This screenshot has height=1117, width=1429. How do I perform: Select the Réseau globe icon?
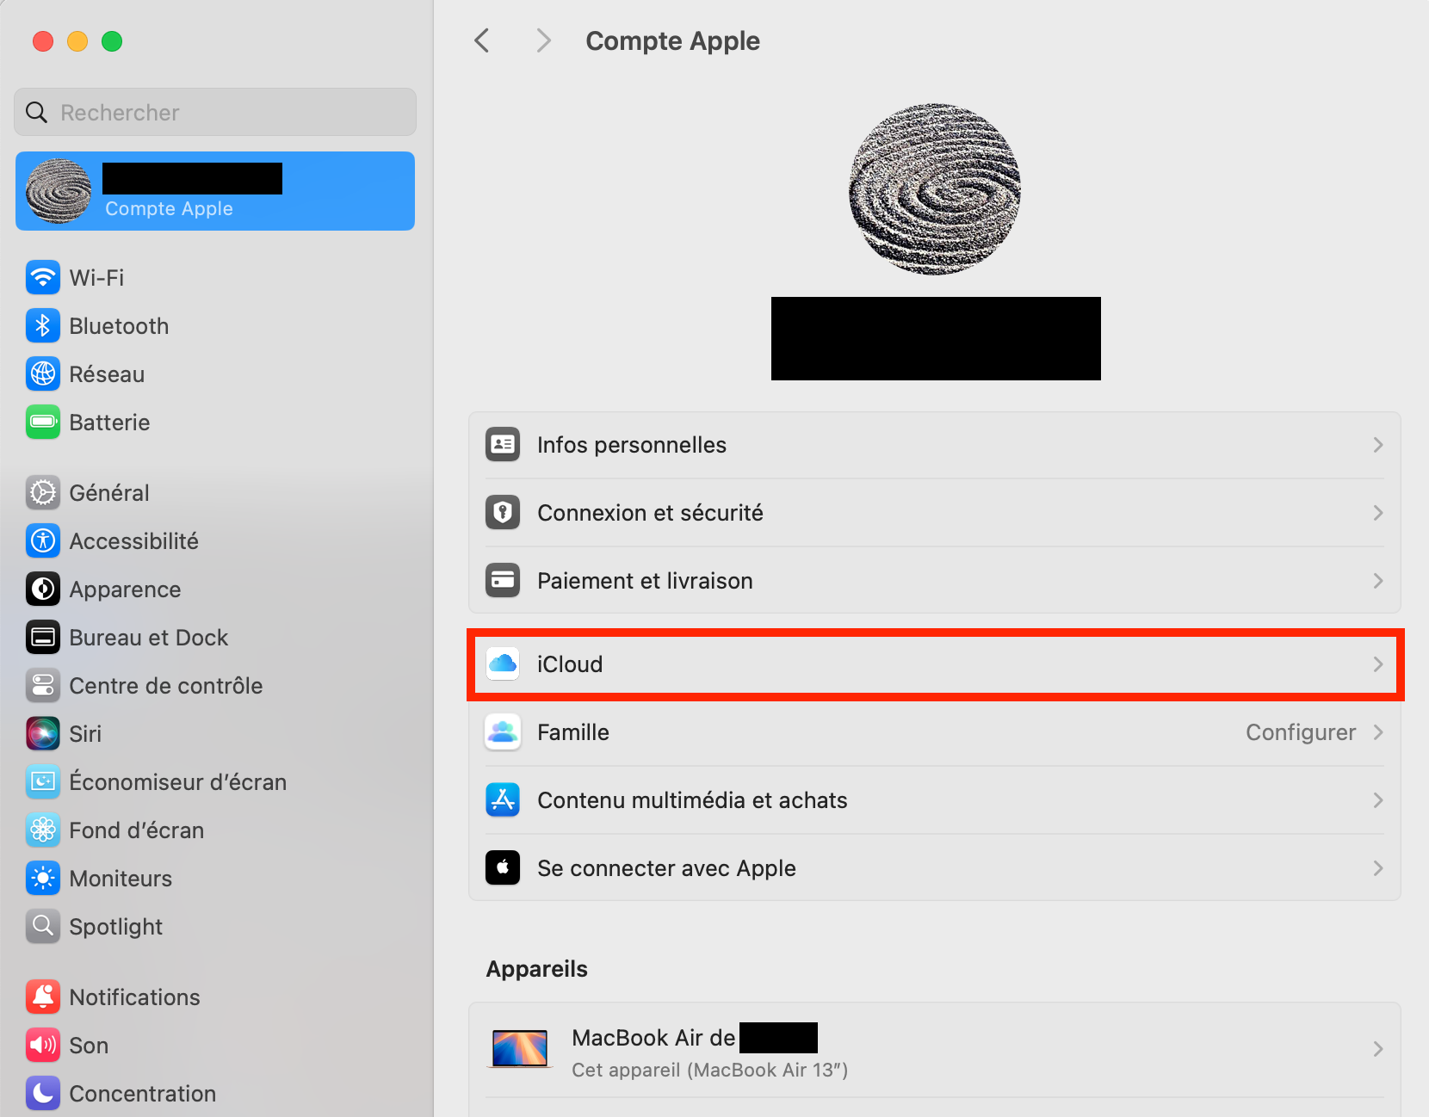coord(43,373)
